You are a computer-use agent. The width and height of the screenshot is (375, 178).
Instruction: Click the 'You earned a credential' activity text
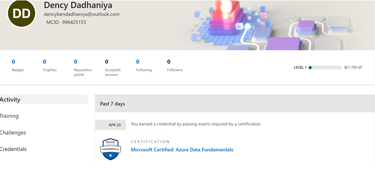click(196, 124)
